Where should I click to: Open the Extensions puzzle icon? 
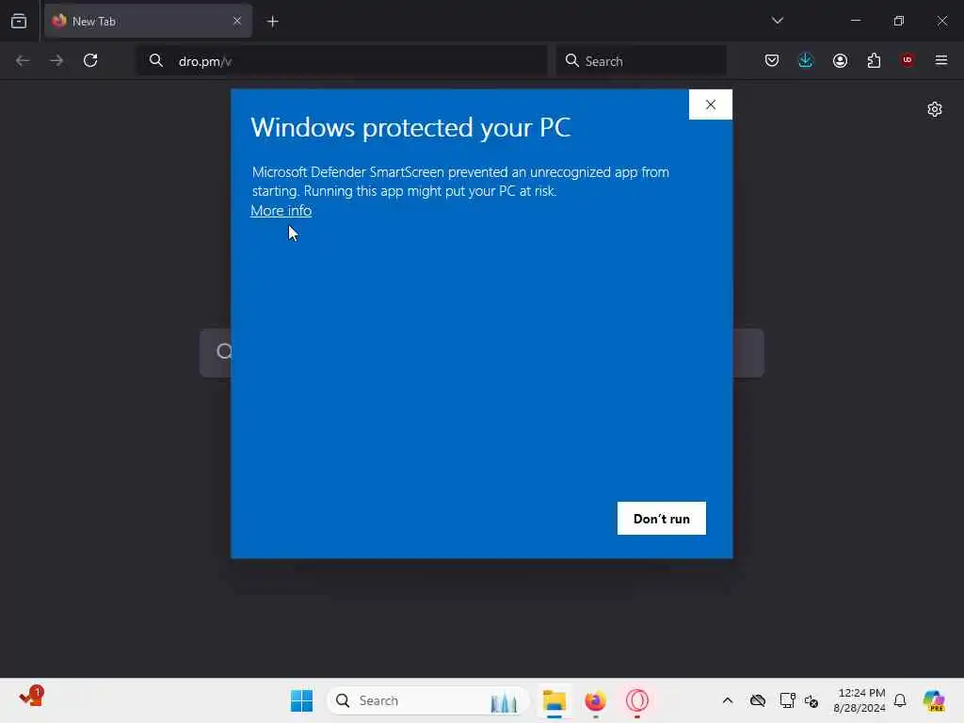[875, 60]
